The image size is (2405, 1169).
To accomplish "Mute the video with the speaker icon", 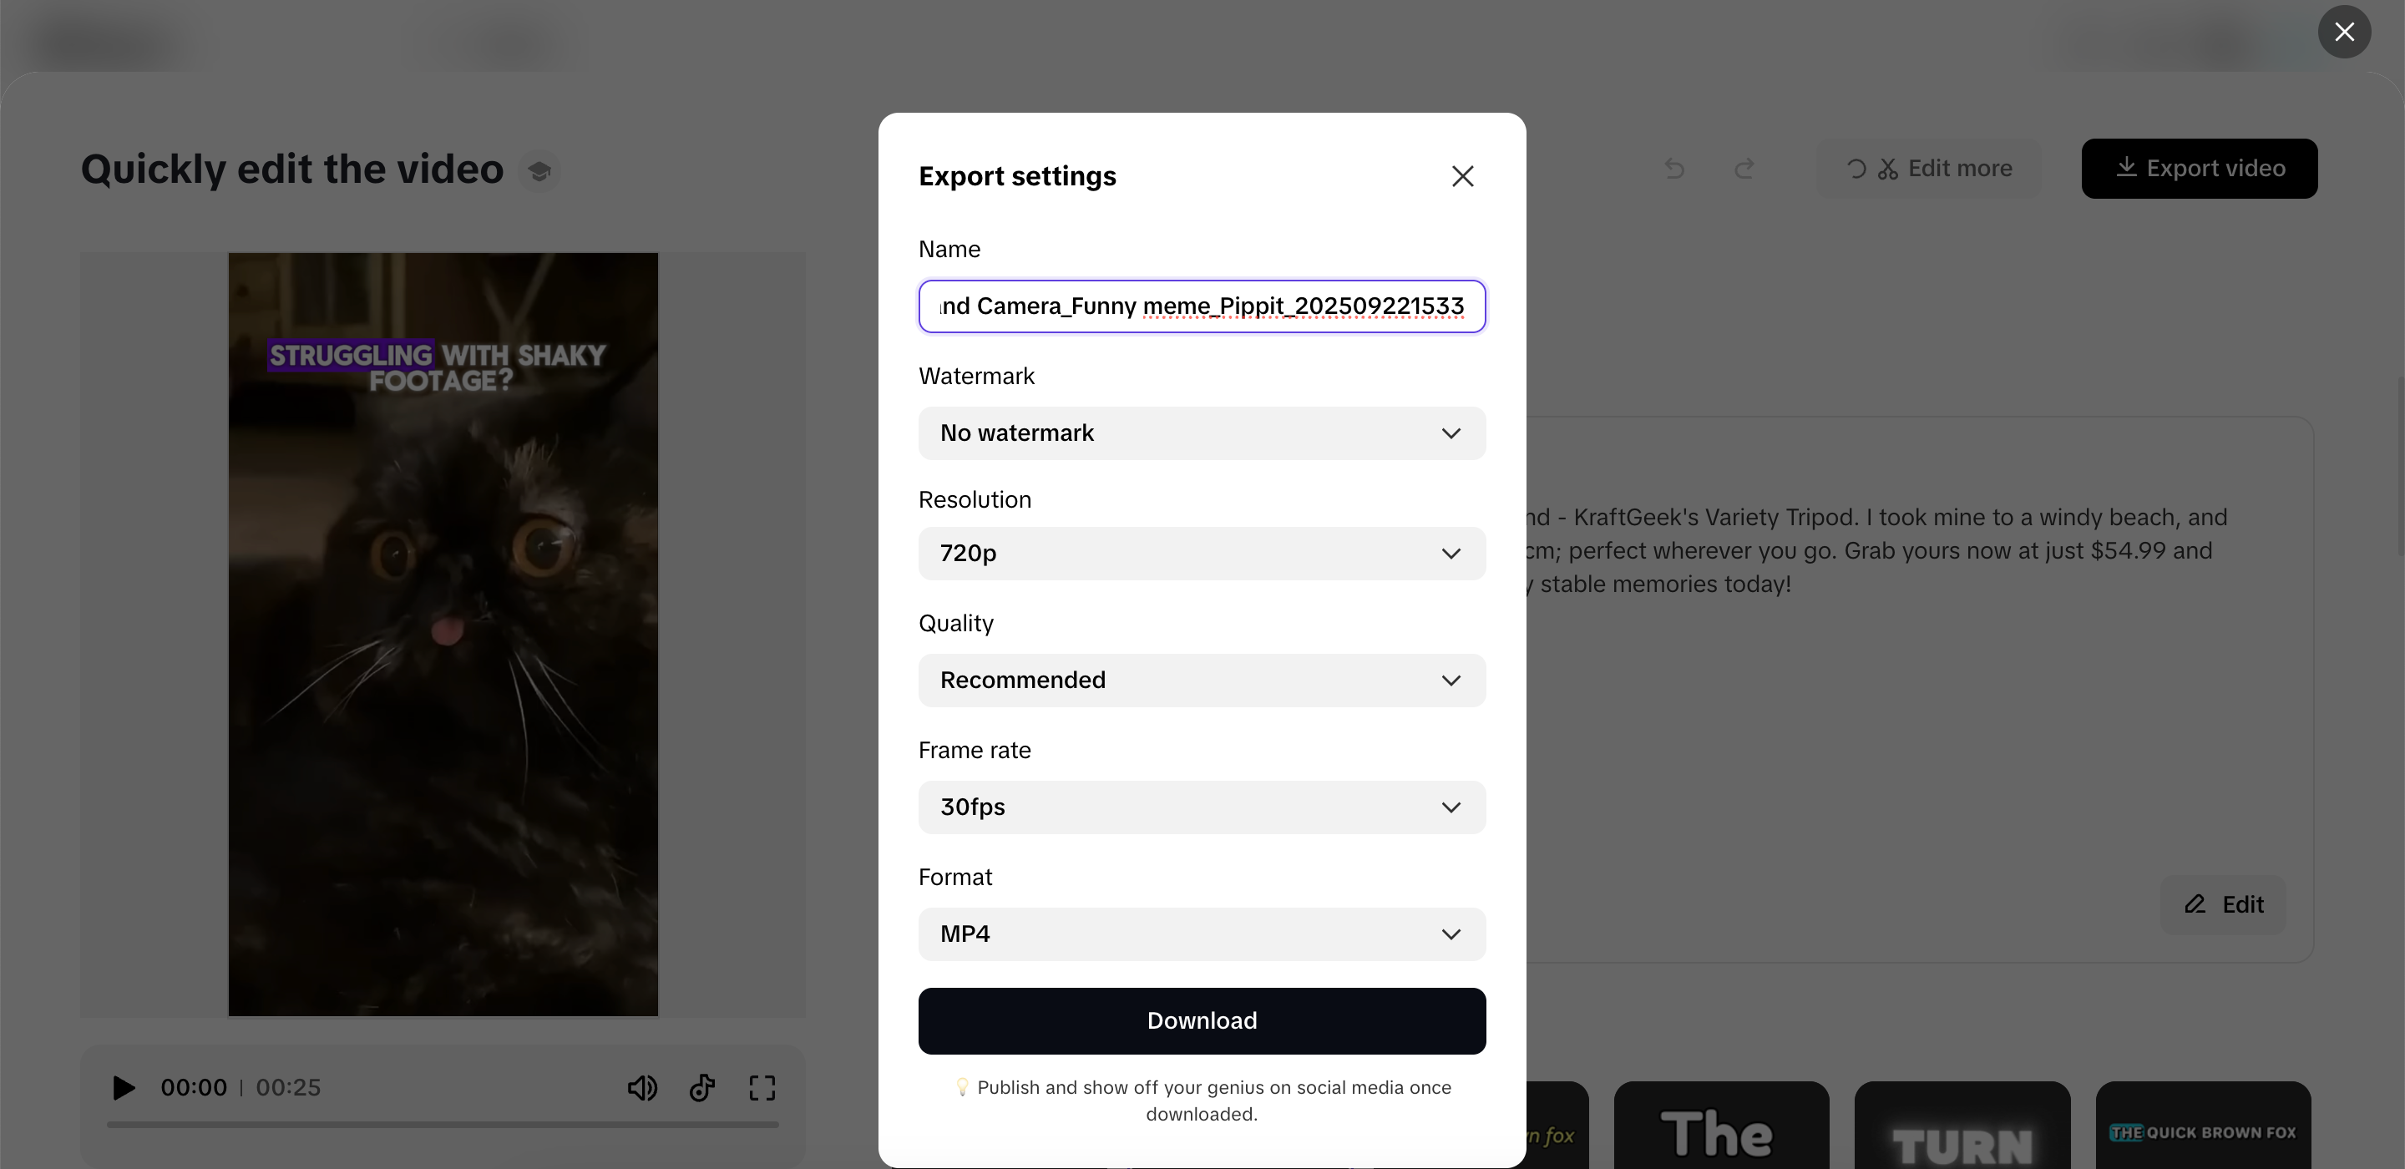I will [x=642, y=1088].
